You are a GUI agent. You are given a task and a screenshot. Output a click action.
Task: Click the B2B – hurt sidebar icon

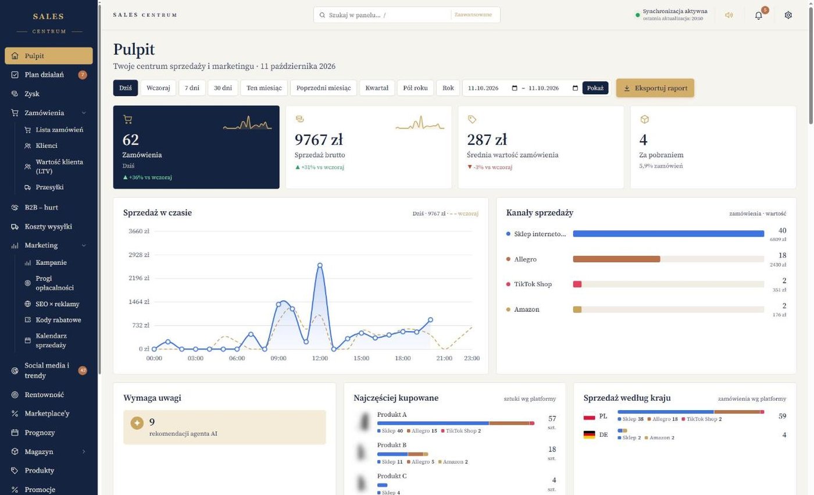(15, 207)
